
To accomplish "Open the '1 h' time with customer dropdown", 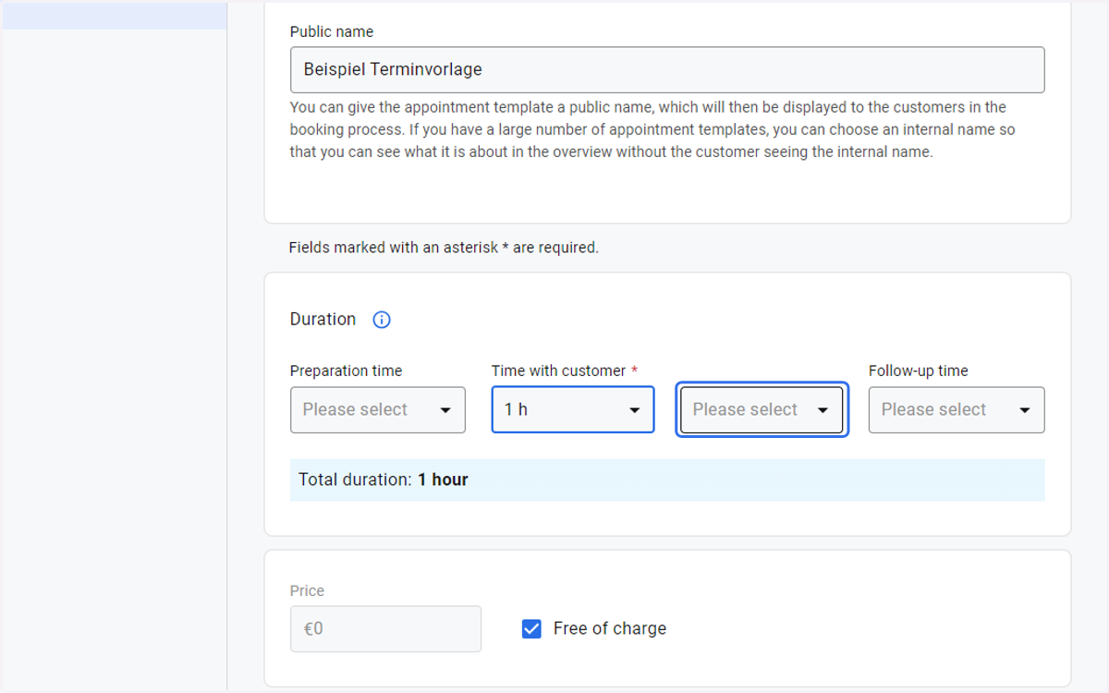I will (573, 409).
